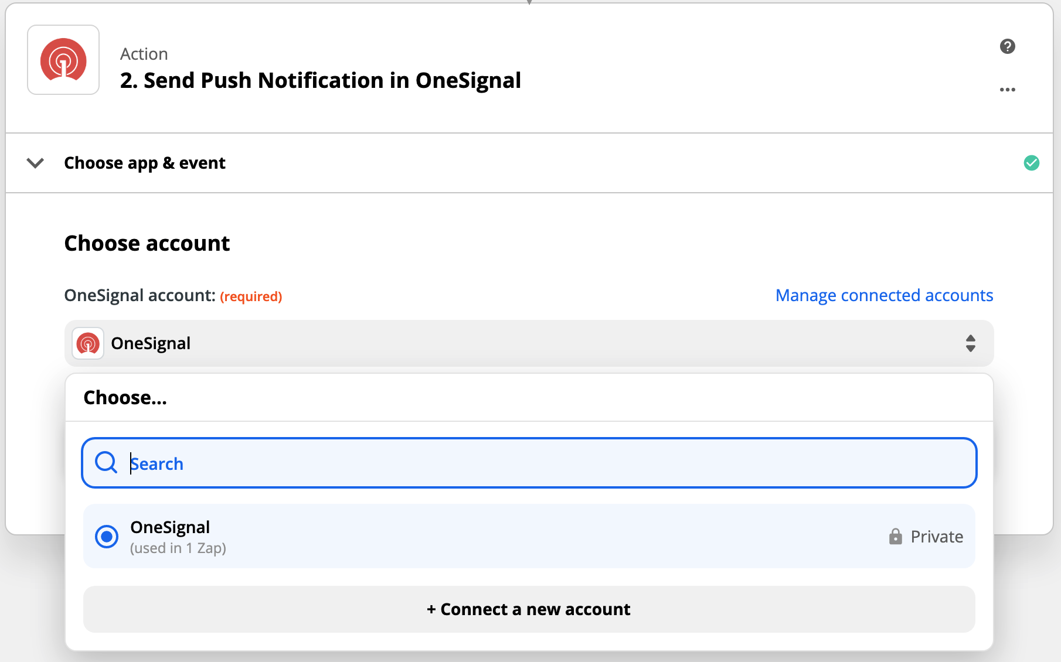
Task: Click the Private lock icon
Action: (x=895, y=536)
